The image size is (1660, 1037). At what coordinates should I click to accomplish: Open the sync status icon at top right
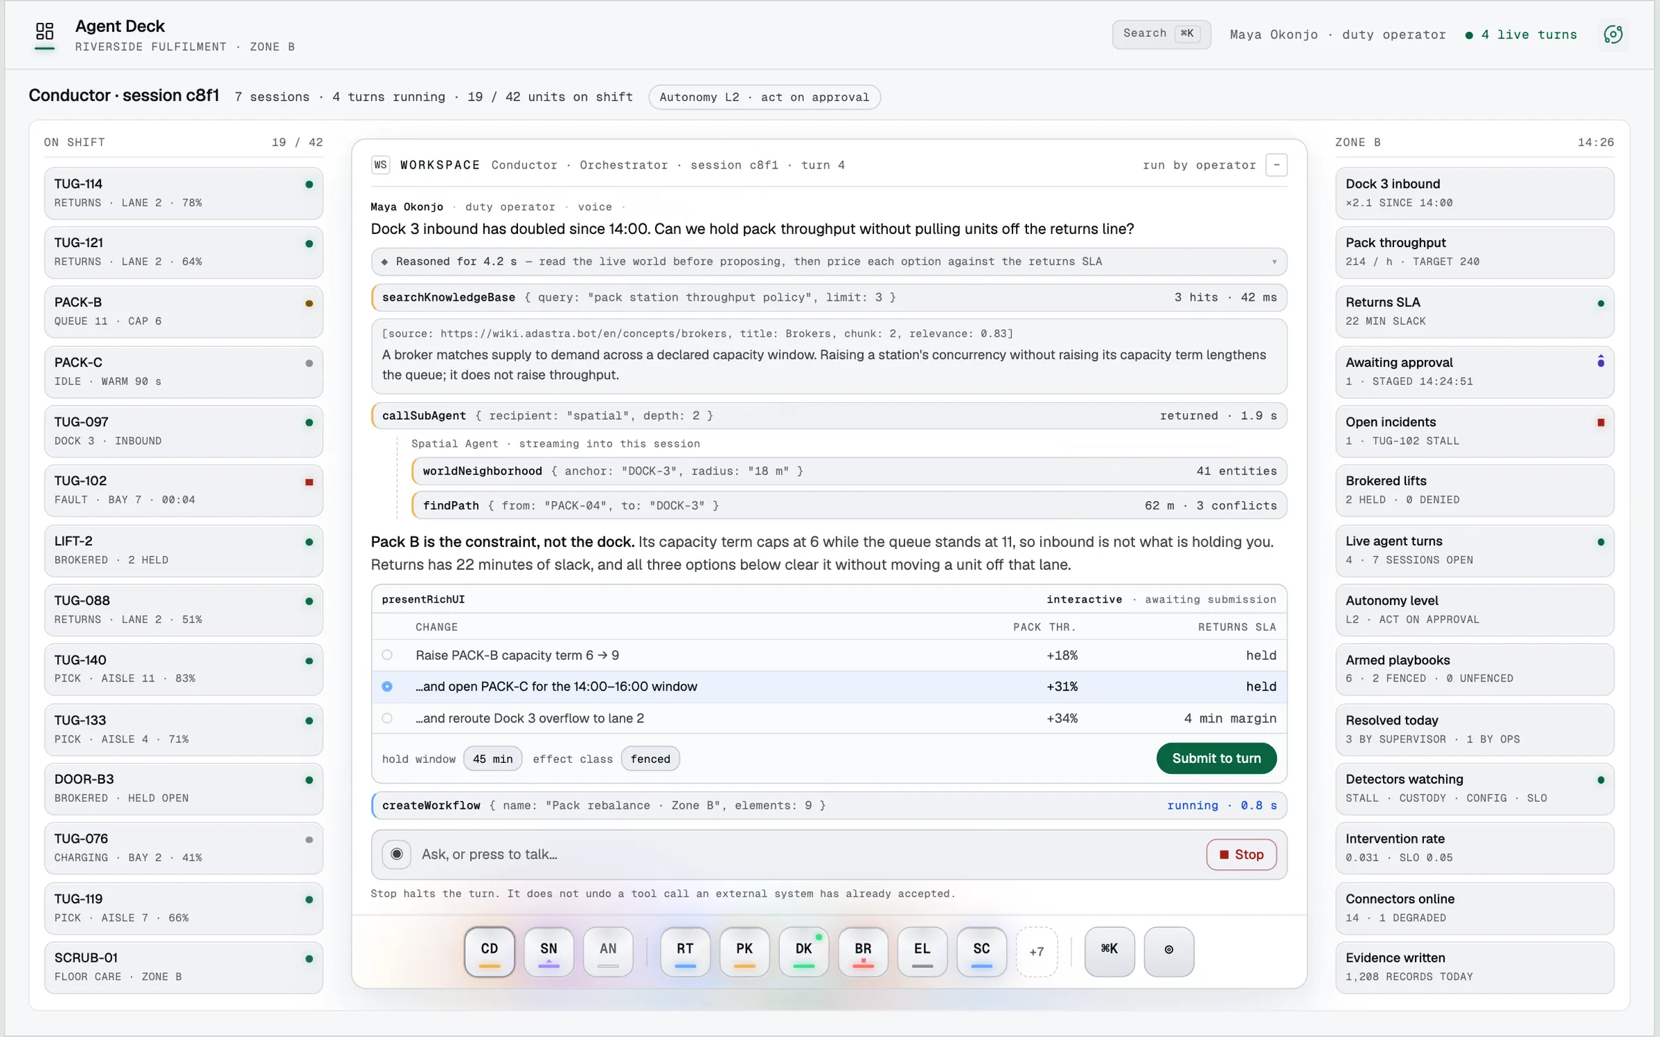pyautogui.click(x=1613, y=34)
